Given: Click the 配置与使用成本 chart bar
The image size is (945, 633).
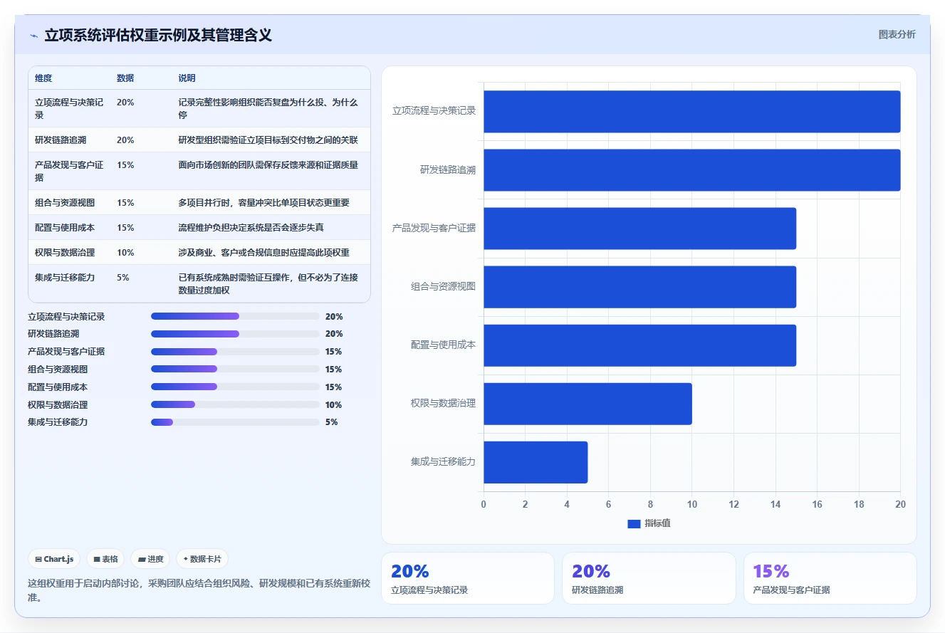Looking at the screenshot, I should tap(640, 345).
